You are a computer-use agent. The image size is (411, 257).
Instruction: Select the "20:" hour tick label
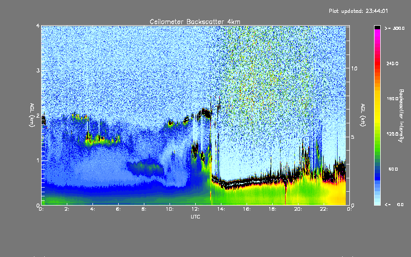click(298, 209)
